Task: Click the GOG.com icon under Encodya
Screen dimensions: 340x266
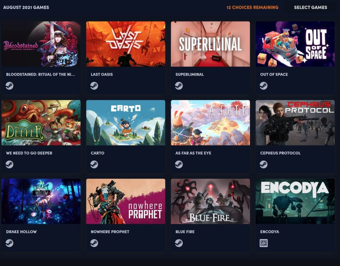Action: click(263, 243)
